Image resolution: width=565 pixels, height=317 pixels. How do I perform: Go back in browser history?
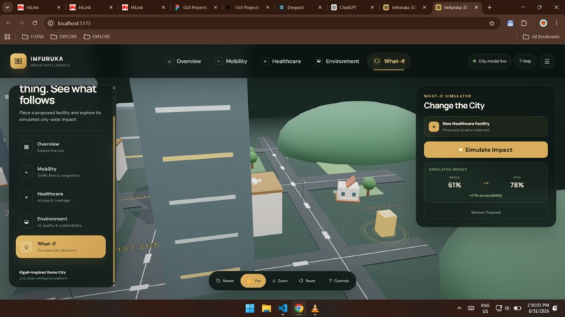pyautogui.click(x=8, y=23)
